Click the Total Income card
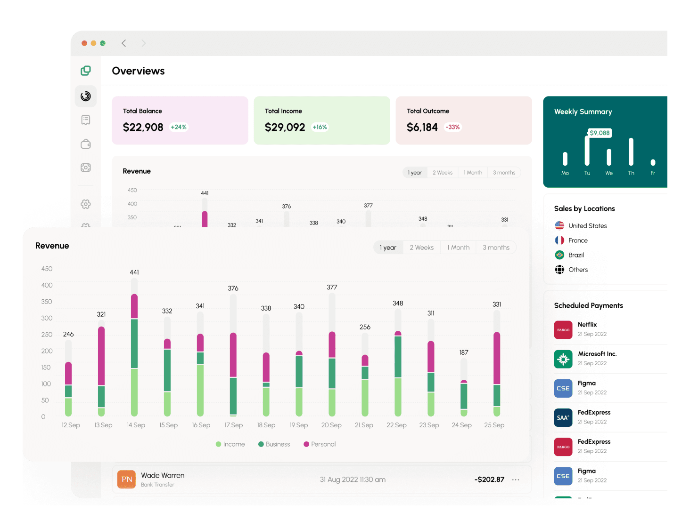Image resolution: width=690 pixels, height=528 pixels. [321, 120]
